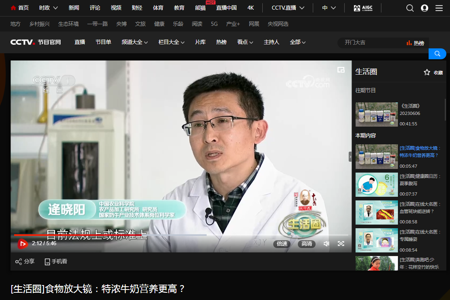This screenshot has width=450, height=300.
Task: Expand the 时政 dropdown
Action: click(48, 8)
